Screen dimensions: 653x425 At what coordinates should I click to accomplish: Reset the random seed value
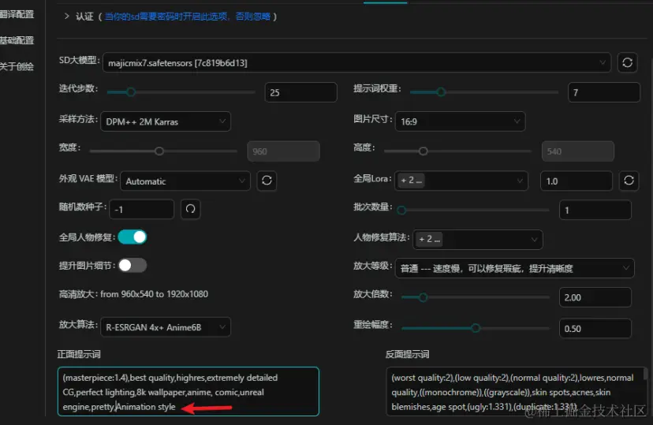tap(190, 208)
